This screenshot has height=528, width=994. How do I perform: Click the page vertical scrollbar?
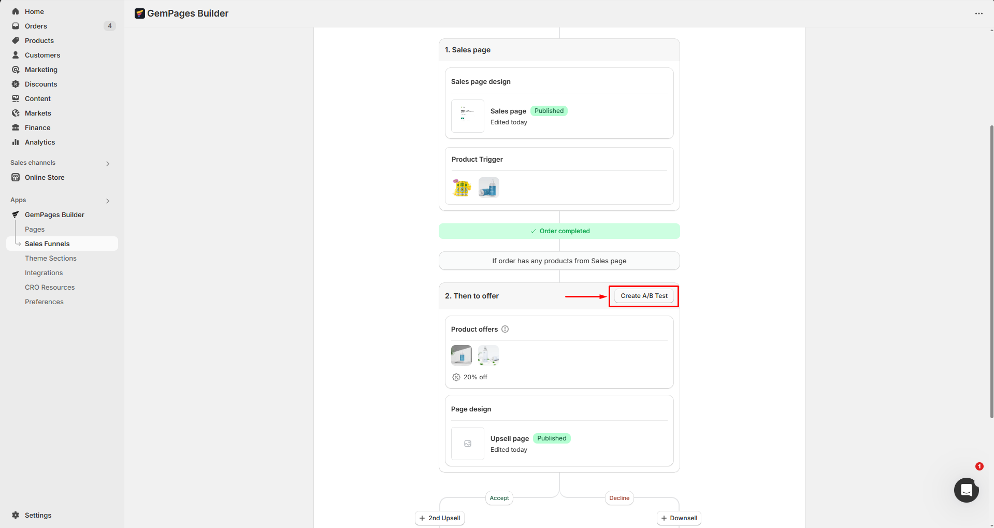(991, 269)
